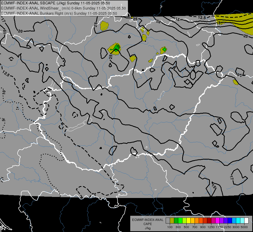Click the SBCAPE title line in header

pos(56,3)
